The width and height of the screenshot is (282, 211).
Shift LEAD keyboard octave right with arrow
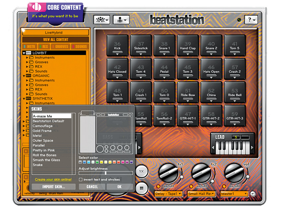pos(252,148)
